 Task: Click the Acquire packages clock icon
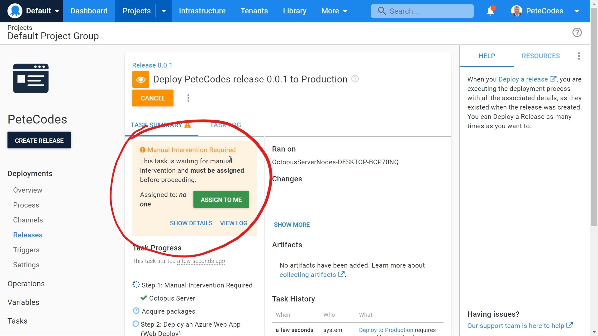point(136,311)
